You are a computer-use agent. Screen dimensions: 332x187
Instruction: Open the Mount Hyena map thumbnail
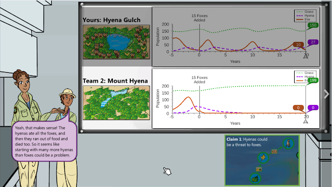point(116,103)
